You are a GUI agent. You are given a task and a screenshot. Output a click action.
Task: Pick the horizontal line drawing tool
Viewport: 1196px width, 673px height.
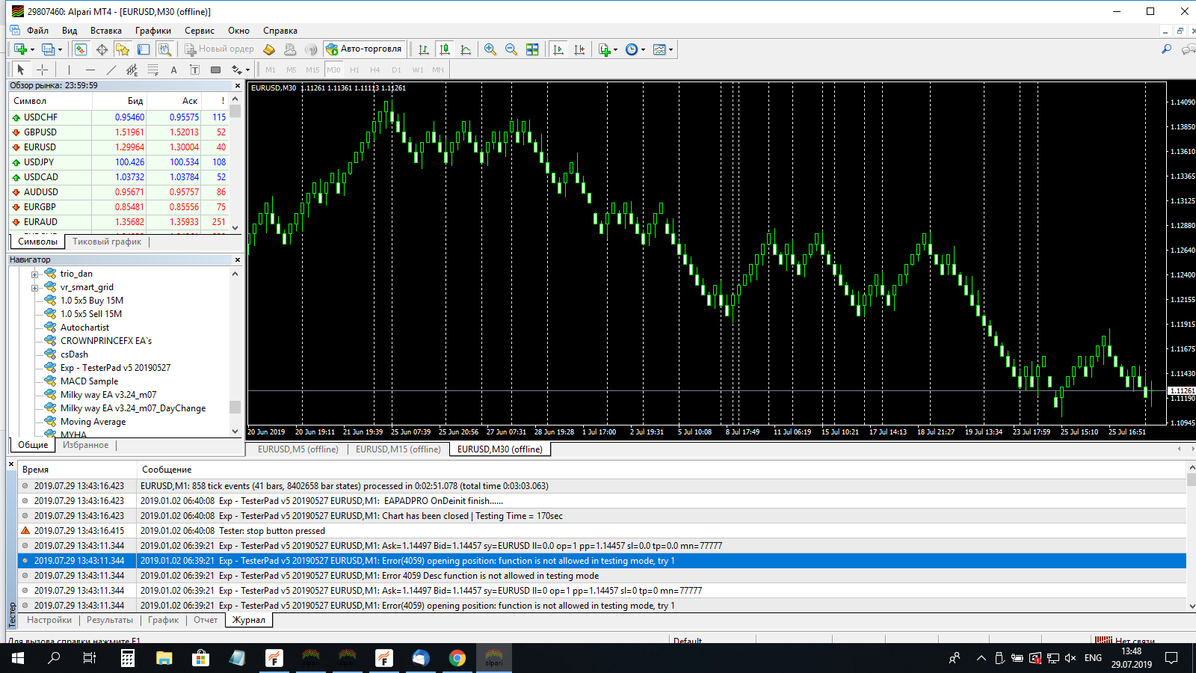90,70
